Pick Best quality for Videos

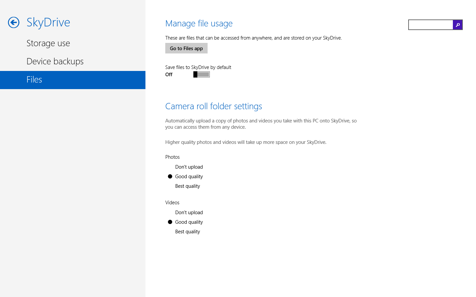click(x=187, y=232)
